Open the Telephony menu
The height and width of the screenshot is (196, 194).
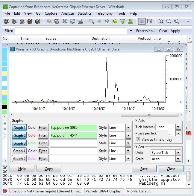coord(104,13)
